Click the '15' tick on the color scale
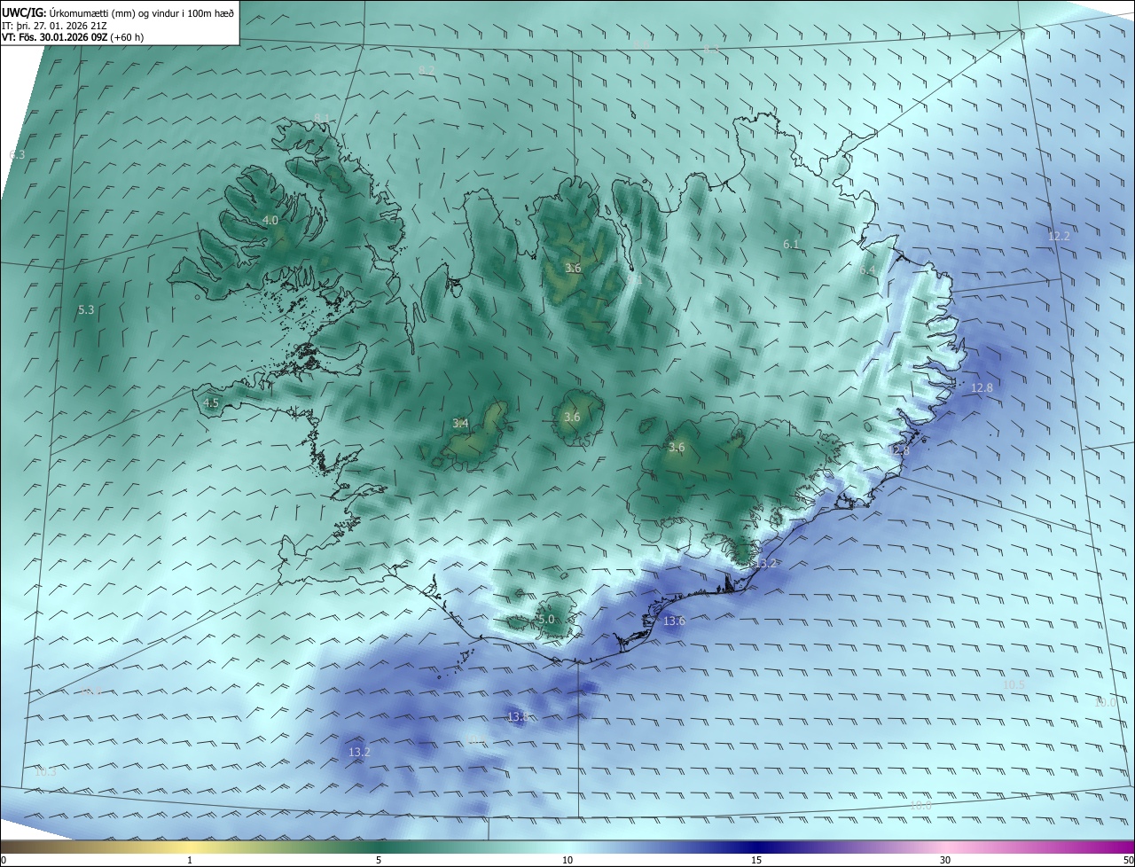 point(756,860)
